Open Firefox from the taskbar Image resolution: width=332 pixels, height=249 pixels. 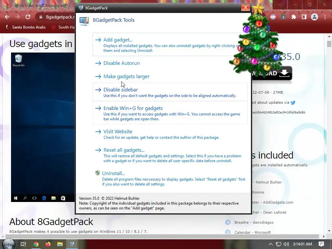48,244
